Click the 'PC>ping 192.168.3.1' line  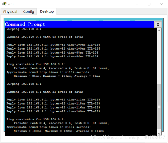click(x=24, y=29)
